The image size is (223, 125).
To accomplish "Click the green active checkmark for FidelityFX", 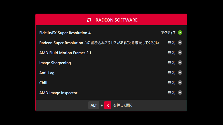I will pyautogui.click(x=180, y=32).
